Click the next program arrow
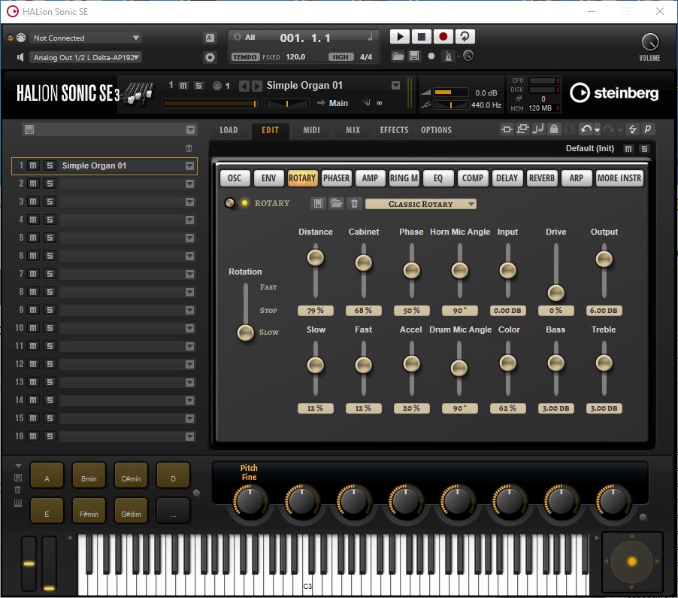Image resolution: width=678 pixels, height=598 pixels. (x=257, y=86)
